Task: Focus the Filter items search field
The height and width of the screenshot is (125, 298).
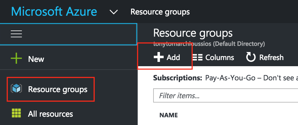Action: pos(225,95)
